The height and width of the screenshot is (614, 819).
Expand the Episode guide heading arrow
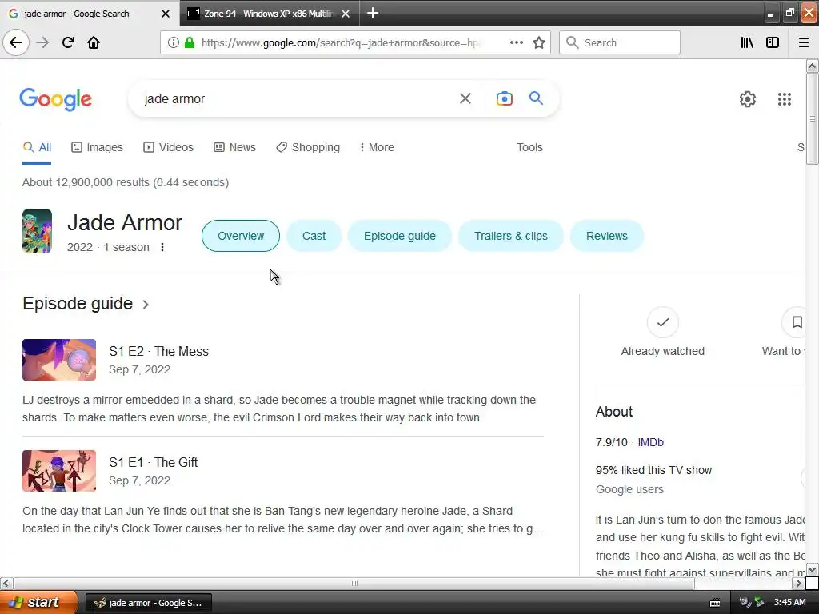tap(146, 305)
